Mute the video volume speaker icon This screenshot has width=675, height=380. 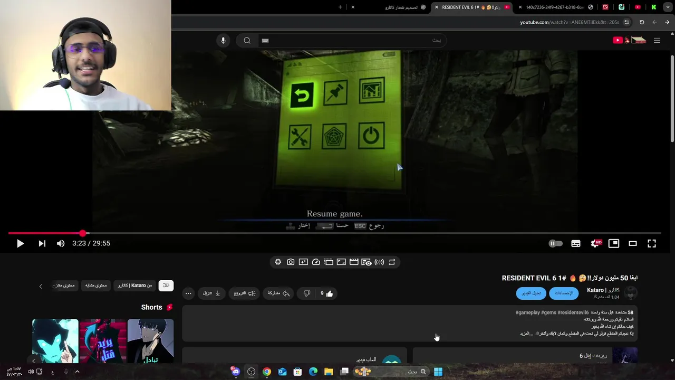(61, 243)
